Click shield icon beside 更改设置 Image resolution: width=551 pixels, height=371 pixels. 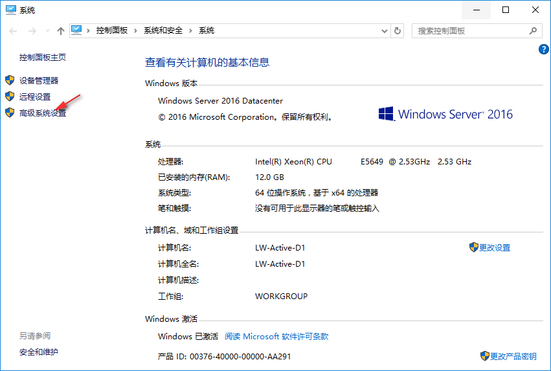pyautogui.click(x=474, y=247)
